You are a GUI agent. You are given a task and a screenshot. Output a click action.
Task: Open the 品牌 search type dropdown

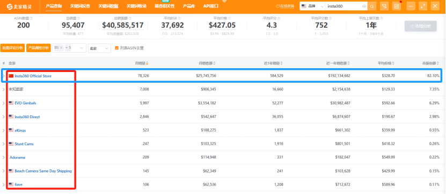[312, 6]
